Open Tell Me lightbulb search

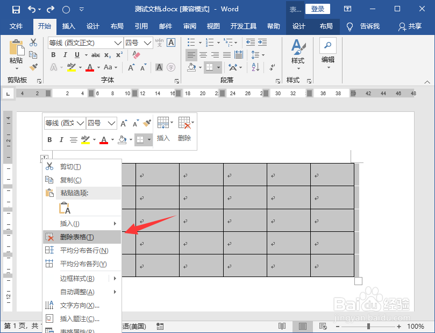point(350,26)
